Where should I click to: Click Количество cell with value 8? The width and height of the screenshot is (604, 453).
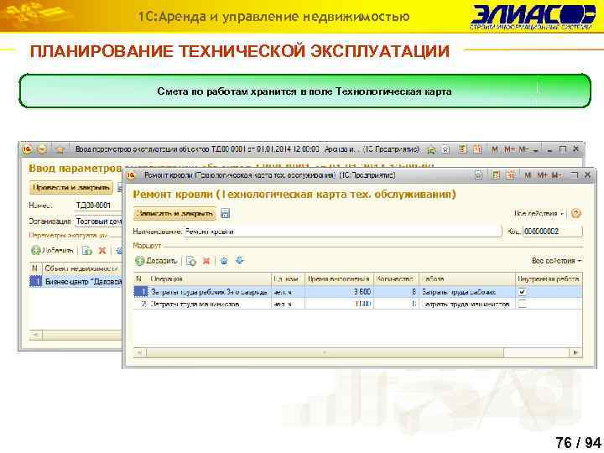[x=396, y=292]
